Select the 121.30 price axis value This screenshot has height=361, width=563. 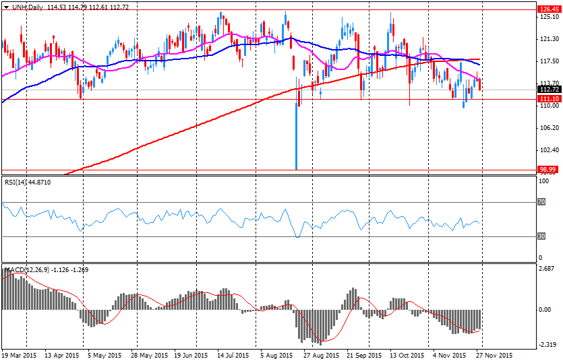[550, 38]
